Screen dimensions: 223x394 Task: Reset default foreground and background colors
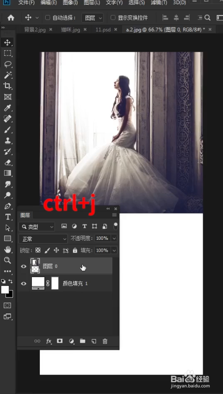coord(3,281)
